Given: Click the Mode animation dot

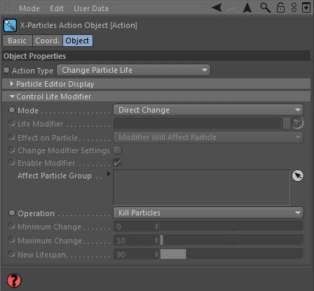Looking at the screenshot, I should 12,110.
